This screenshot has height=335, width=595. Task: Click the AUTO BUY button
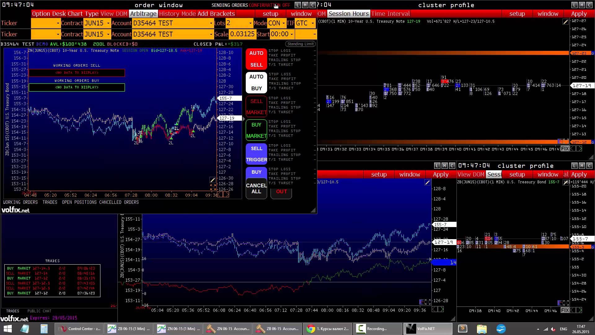[256, 83]
